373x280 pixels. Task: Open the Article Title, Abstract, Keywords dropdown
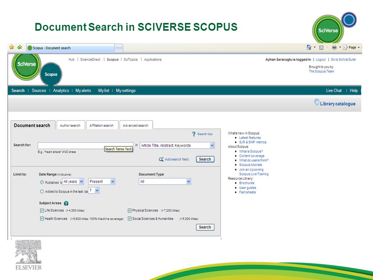coord(177,145)
